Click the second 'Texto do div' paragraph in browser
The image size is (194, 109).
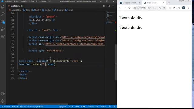[x=131, y=28]
